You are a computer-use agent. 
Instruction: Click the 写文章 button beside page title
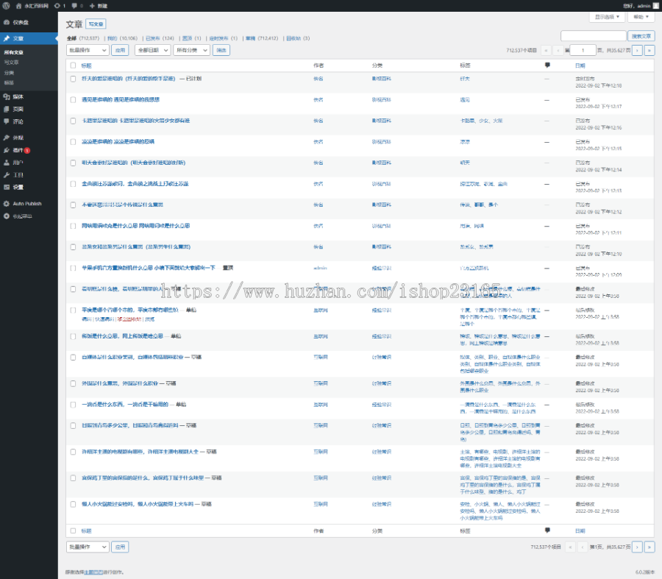pyautogui.click(x=96, y=24)
